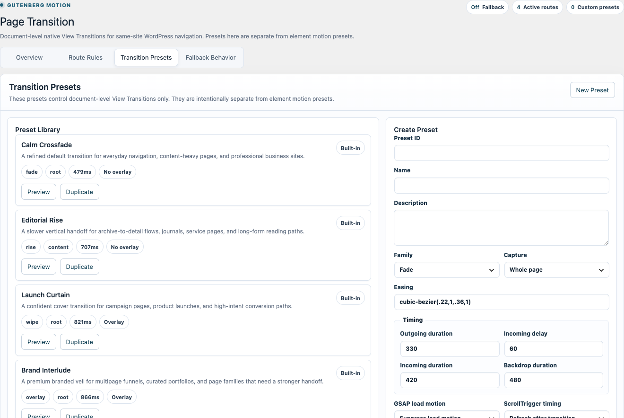The width and height of the screenshot is (624, 418).
Task: Click the Page Transition heading
Action: 37,22
